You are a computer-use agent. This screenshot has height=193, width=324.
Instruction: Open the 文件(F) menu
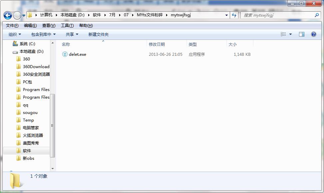(x=12, y=26)
